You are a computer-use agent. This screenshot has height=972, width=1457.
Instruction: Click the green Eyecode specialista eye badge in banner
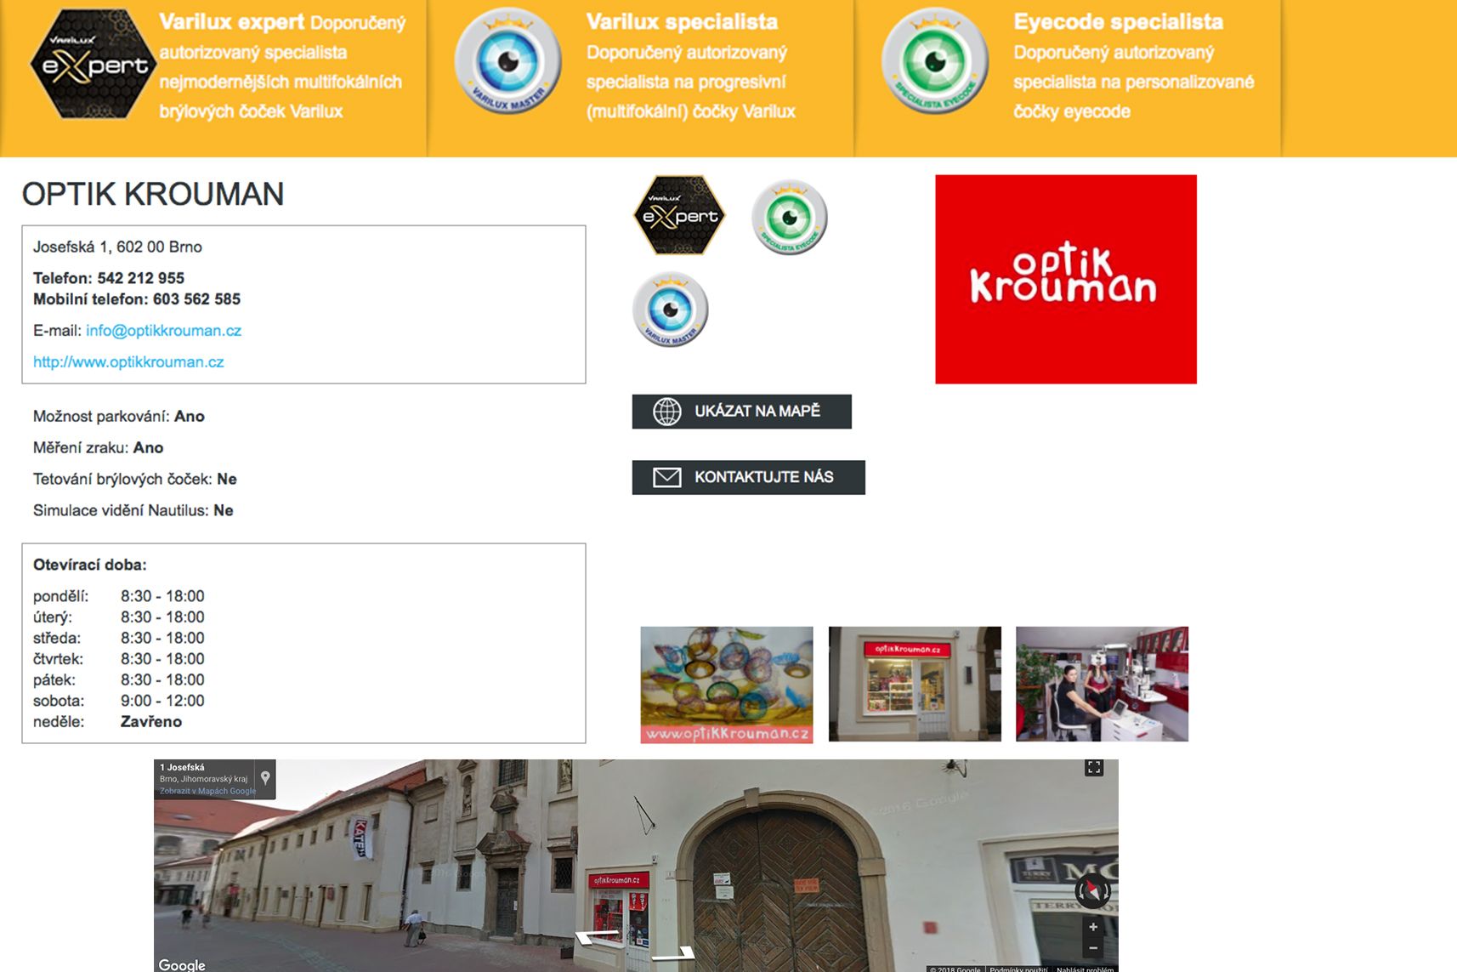[935, 61]
